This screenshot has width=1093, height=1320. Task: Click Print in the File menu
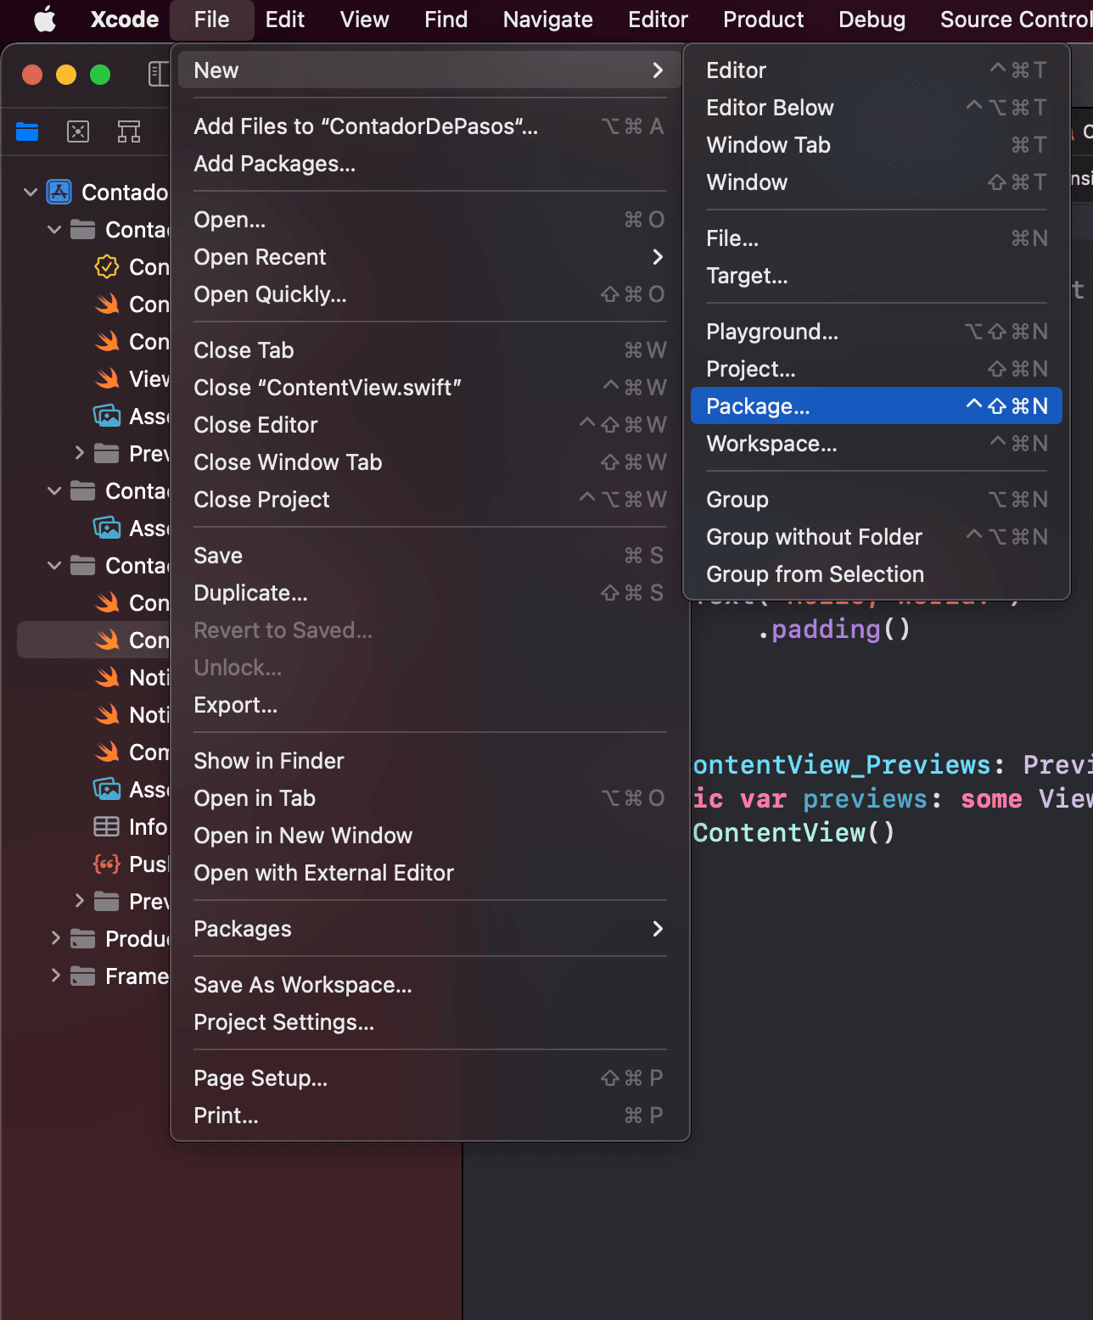pos(429,1116)
